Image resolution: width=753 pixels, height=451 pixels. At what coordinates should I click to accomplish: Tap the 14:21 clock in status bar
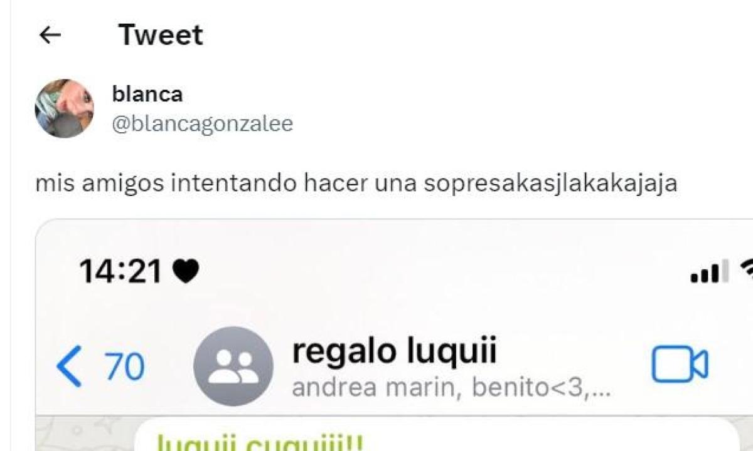pos(121,271)
